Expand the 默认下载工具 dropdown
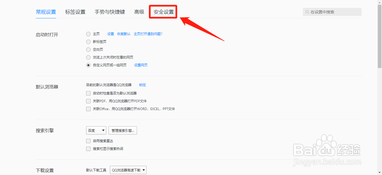 tap(128, 170)
